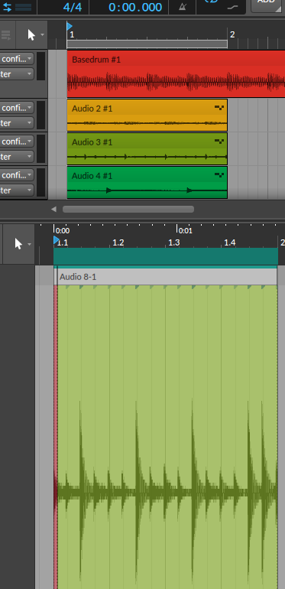Click the first onset marker in Audio 8-1
The width and height of the screenshot is (285, 589).
pos(67,288)
